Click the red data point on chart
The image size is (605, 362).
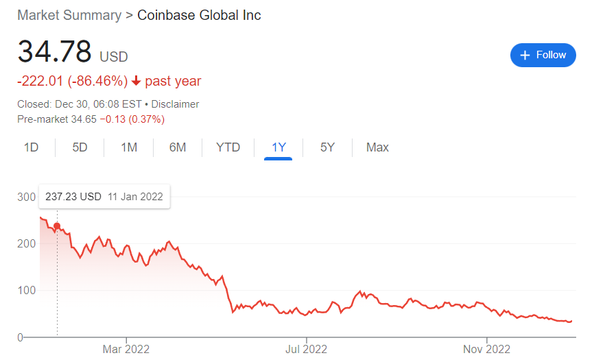coord(57,226)
